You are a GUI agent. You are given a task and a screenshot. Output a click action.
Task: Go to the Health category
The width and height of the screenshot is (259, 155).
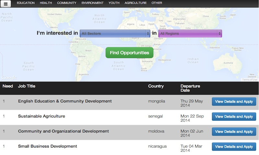[x=46, y=3]
